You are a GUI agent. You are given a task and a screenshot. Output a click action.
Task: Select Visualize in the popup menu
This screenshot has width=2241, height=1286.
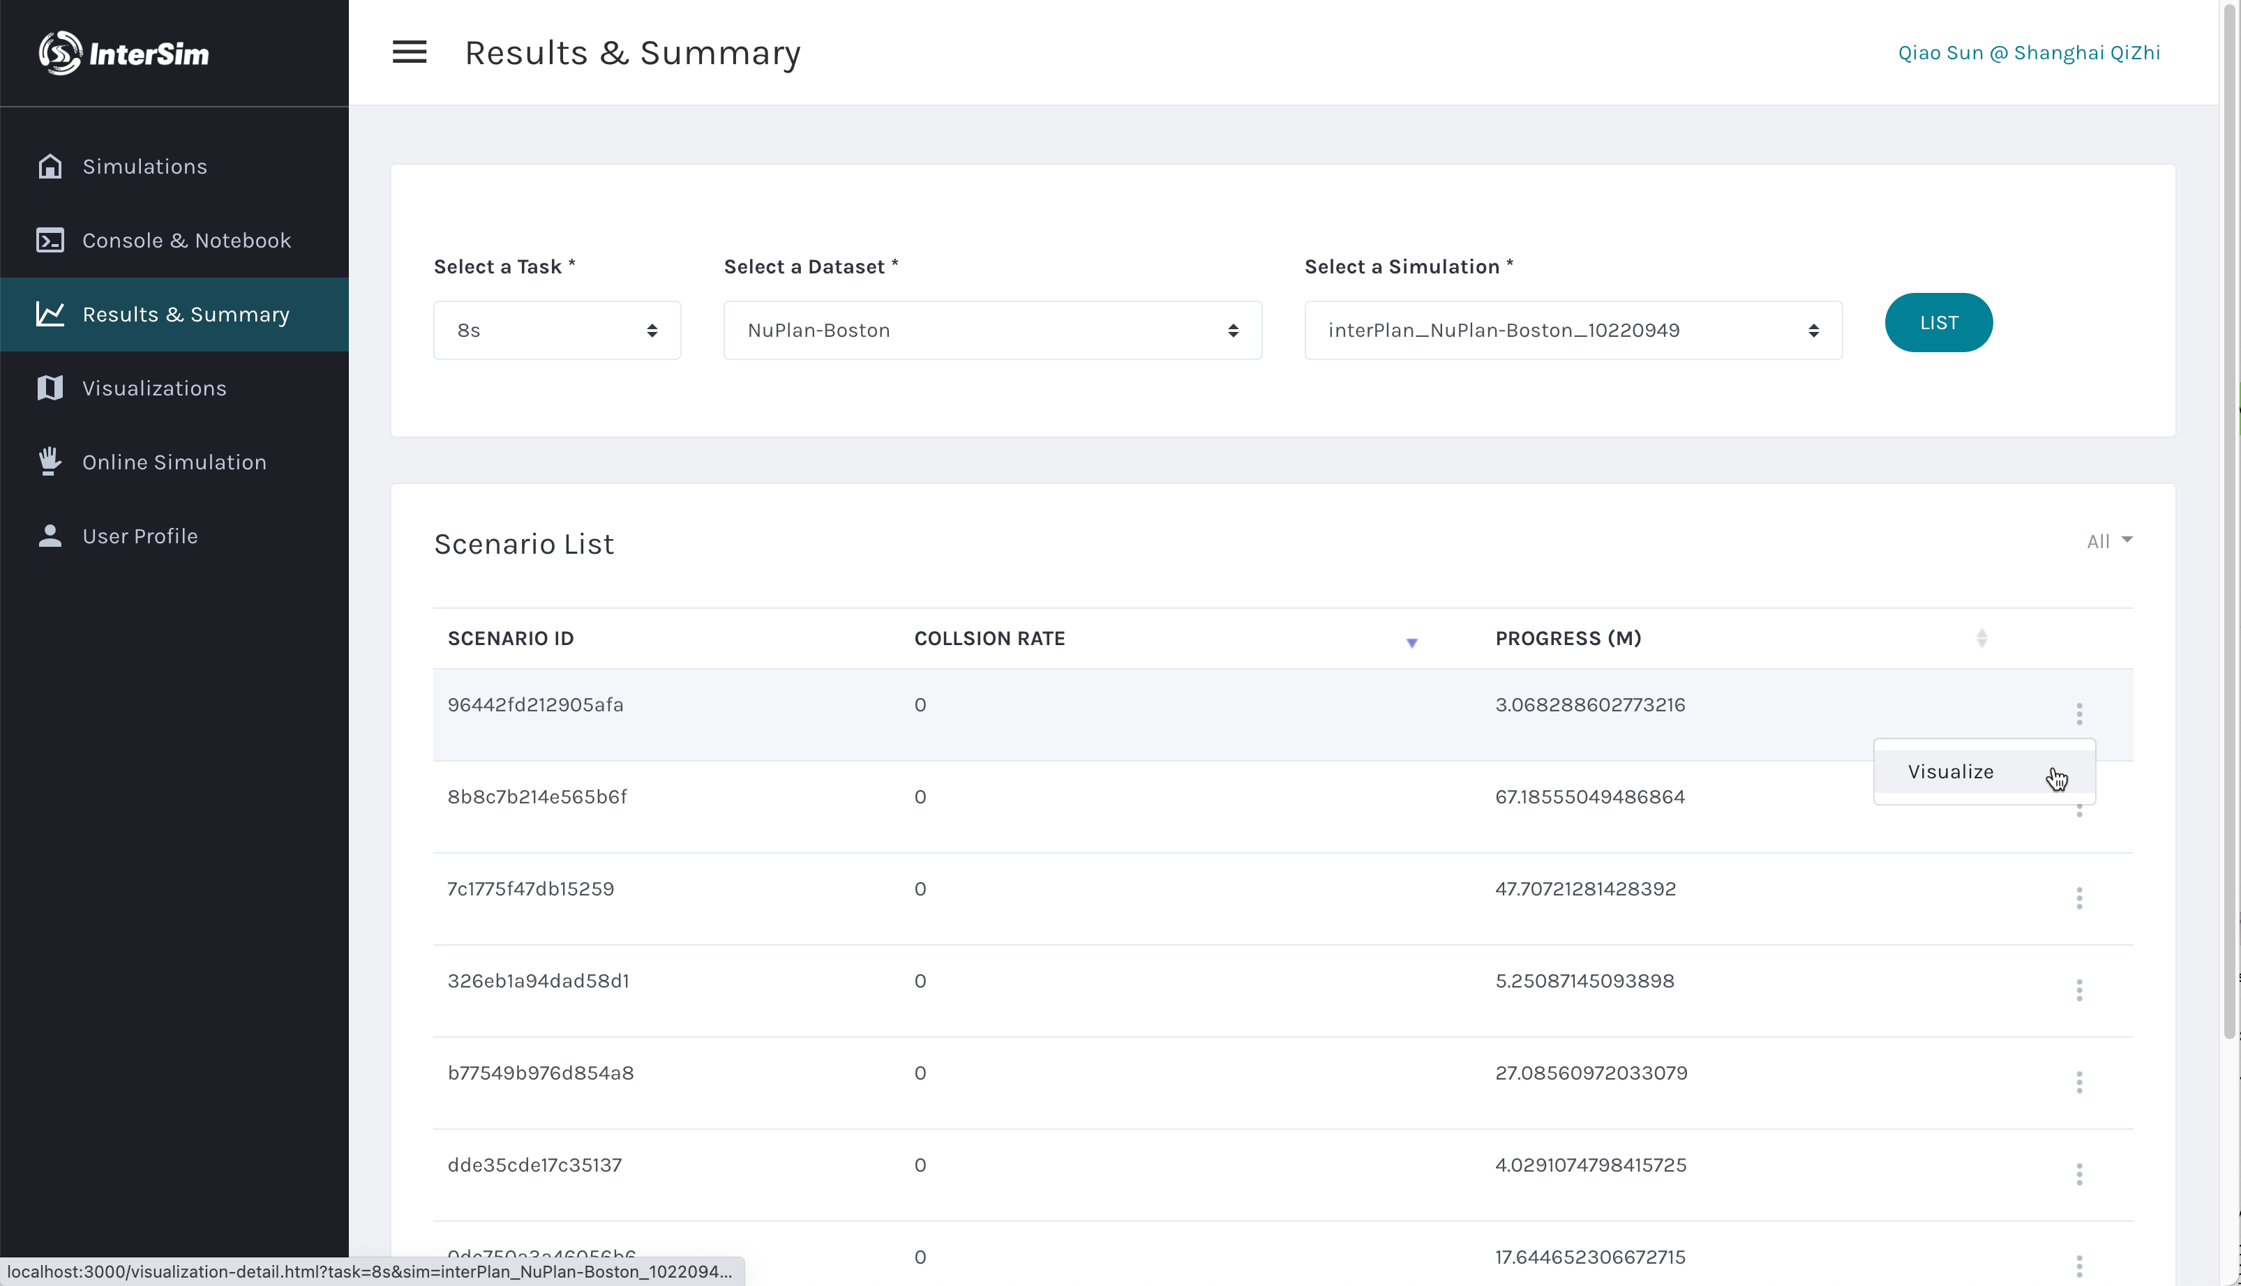[x=1950, y=771]
